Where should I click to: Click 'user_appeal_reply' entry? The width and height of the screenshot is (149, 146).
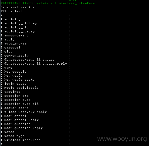[21, 120]
